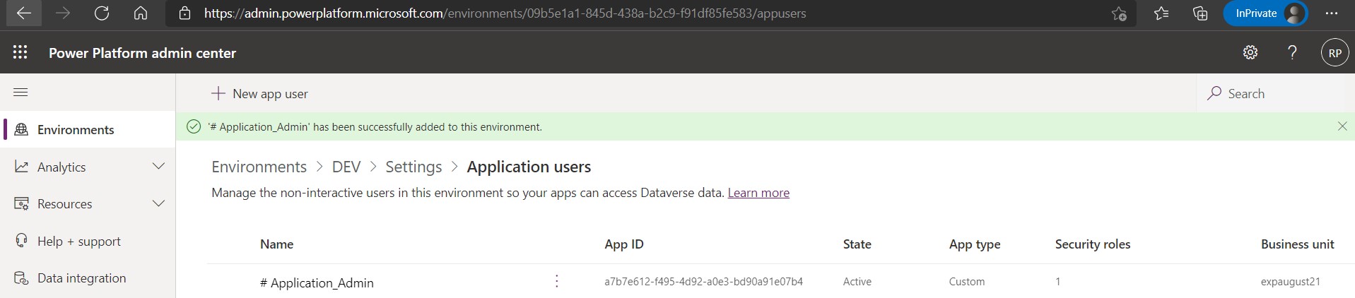Follow the Learn more link
Screen dimensions: 1355x298
pyautogui.click(x=758, y=193)
